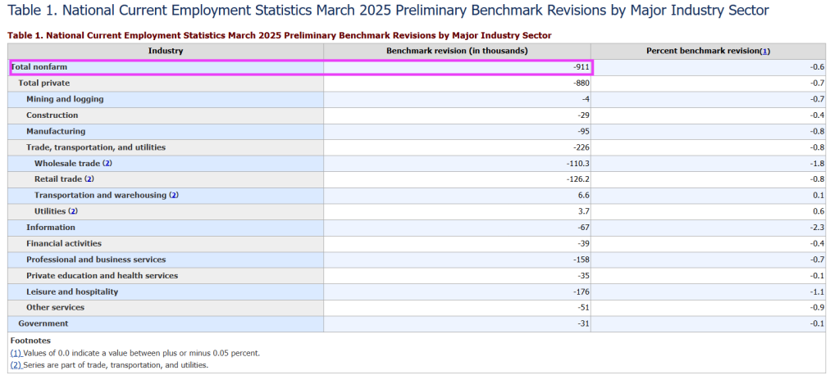Select the Manufacturing row label
This screenshot has width=839, height=375.
(56, 131)
